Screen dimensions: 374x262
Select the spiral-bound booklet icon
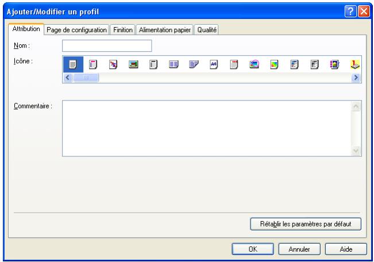click(x=334, y=64)
